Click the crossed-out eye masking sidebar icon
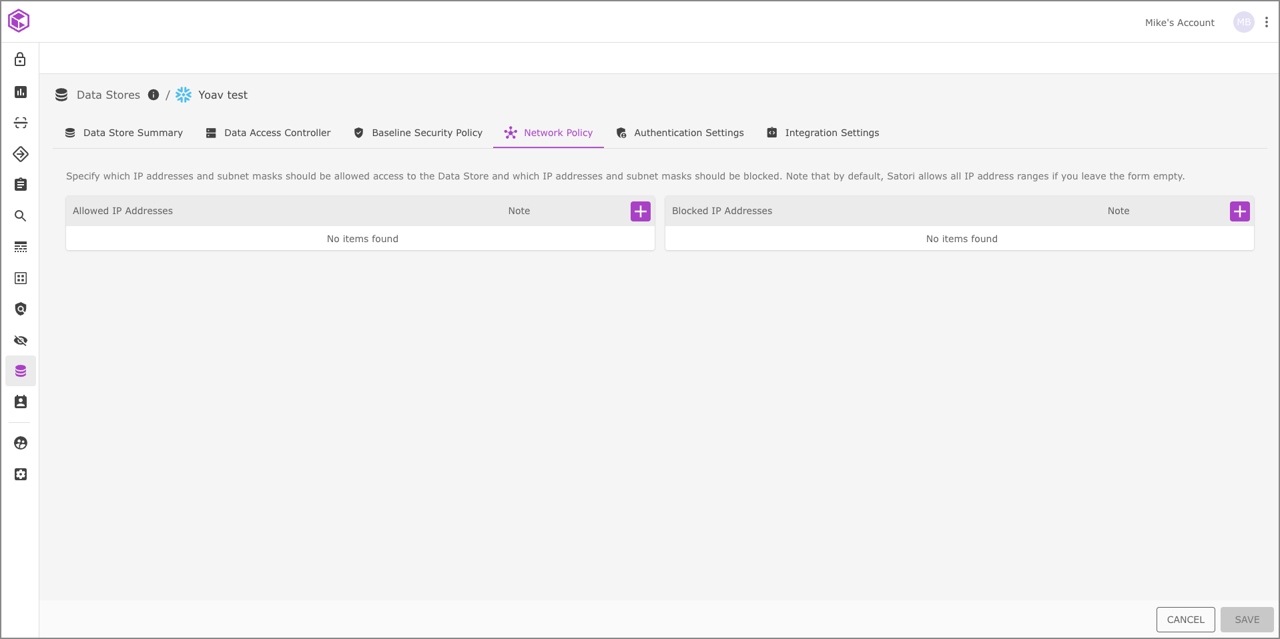This screenshot has width=1280, height=639. pos(21,341)
